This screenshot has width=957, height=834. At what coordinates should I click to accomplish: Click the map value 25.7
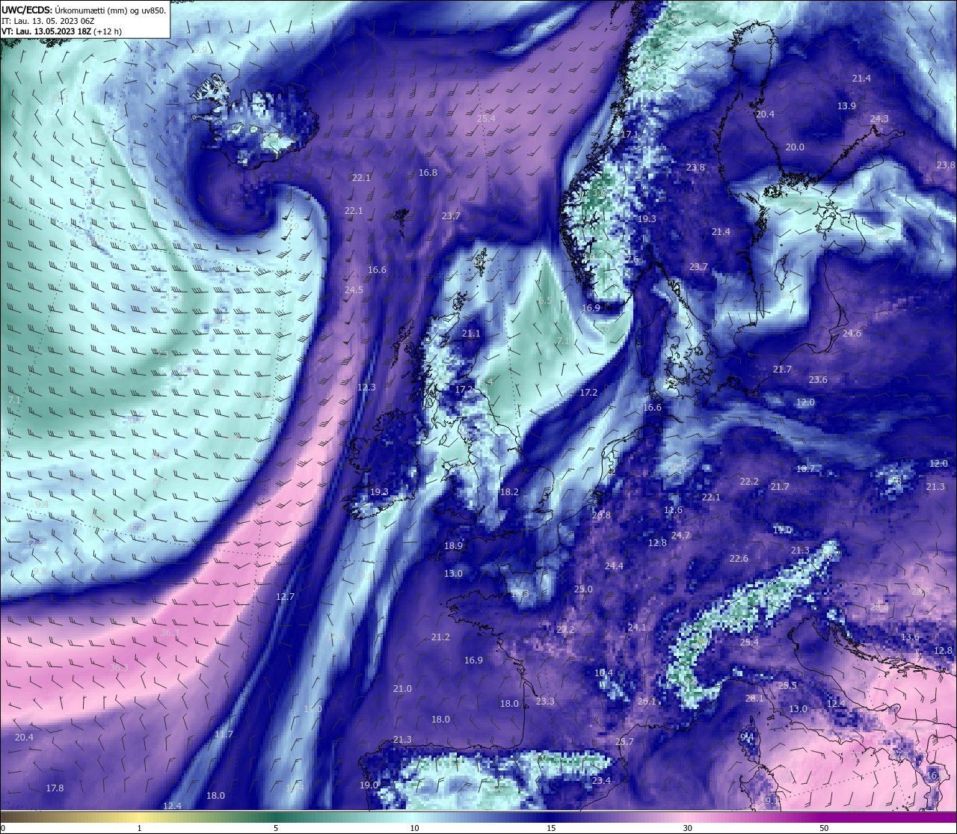(x=624, y=742)
